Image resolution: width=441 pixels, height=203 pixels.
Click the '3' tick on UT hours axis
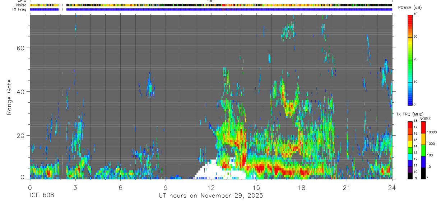pyautogui.click(x=75, y=187)
